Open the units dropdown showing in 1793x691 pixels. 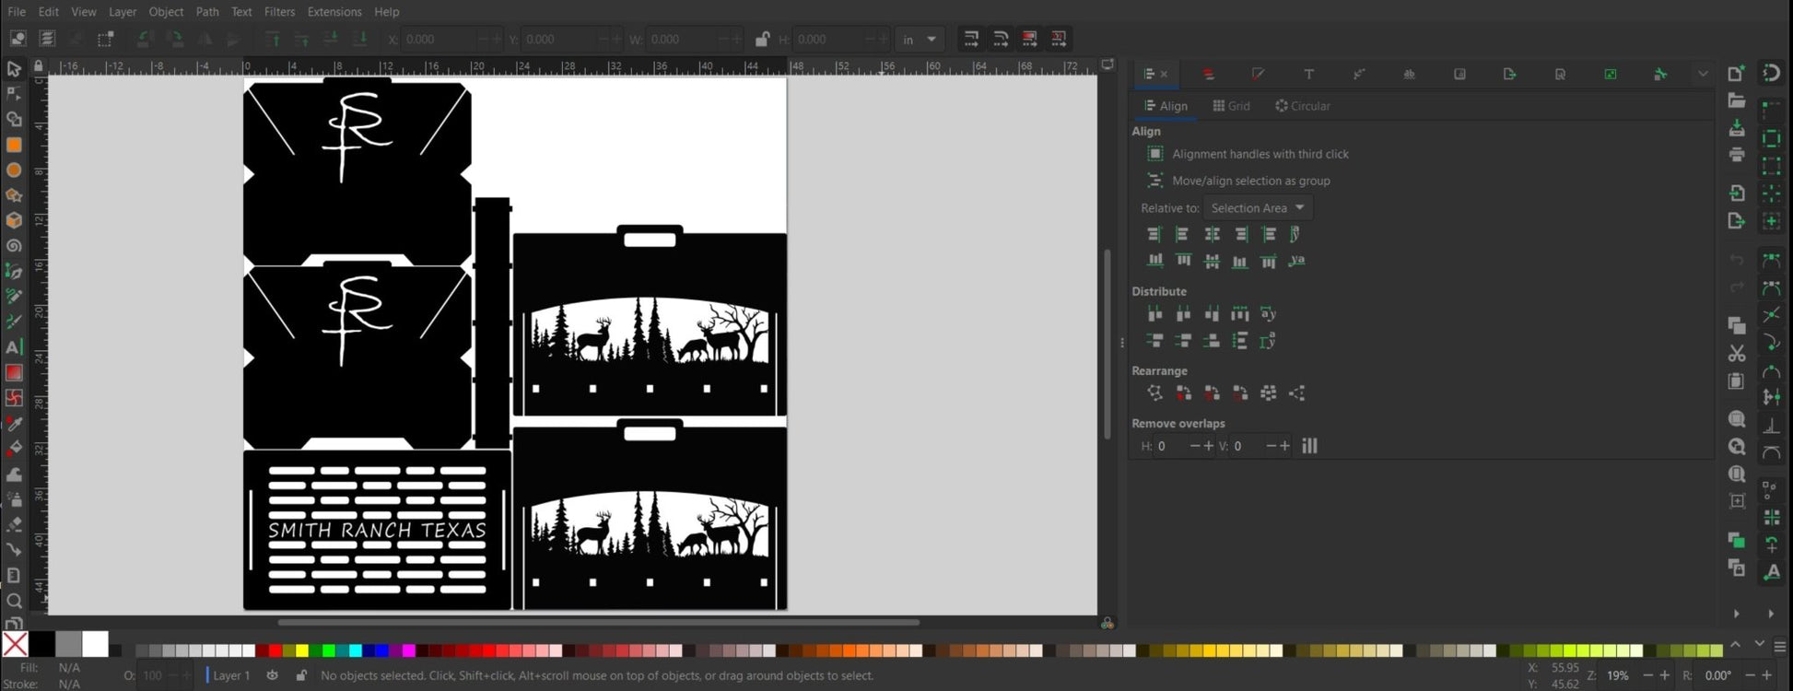click(919, 40)
